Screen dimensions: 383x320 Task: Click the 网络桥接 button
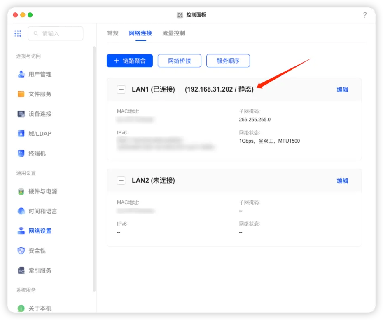click(180, 61)
